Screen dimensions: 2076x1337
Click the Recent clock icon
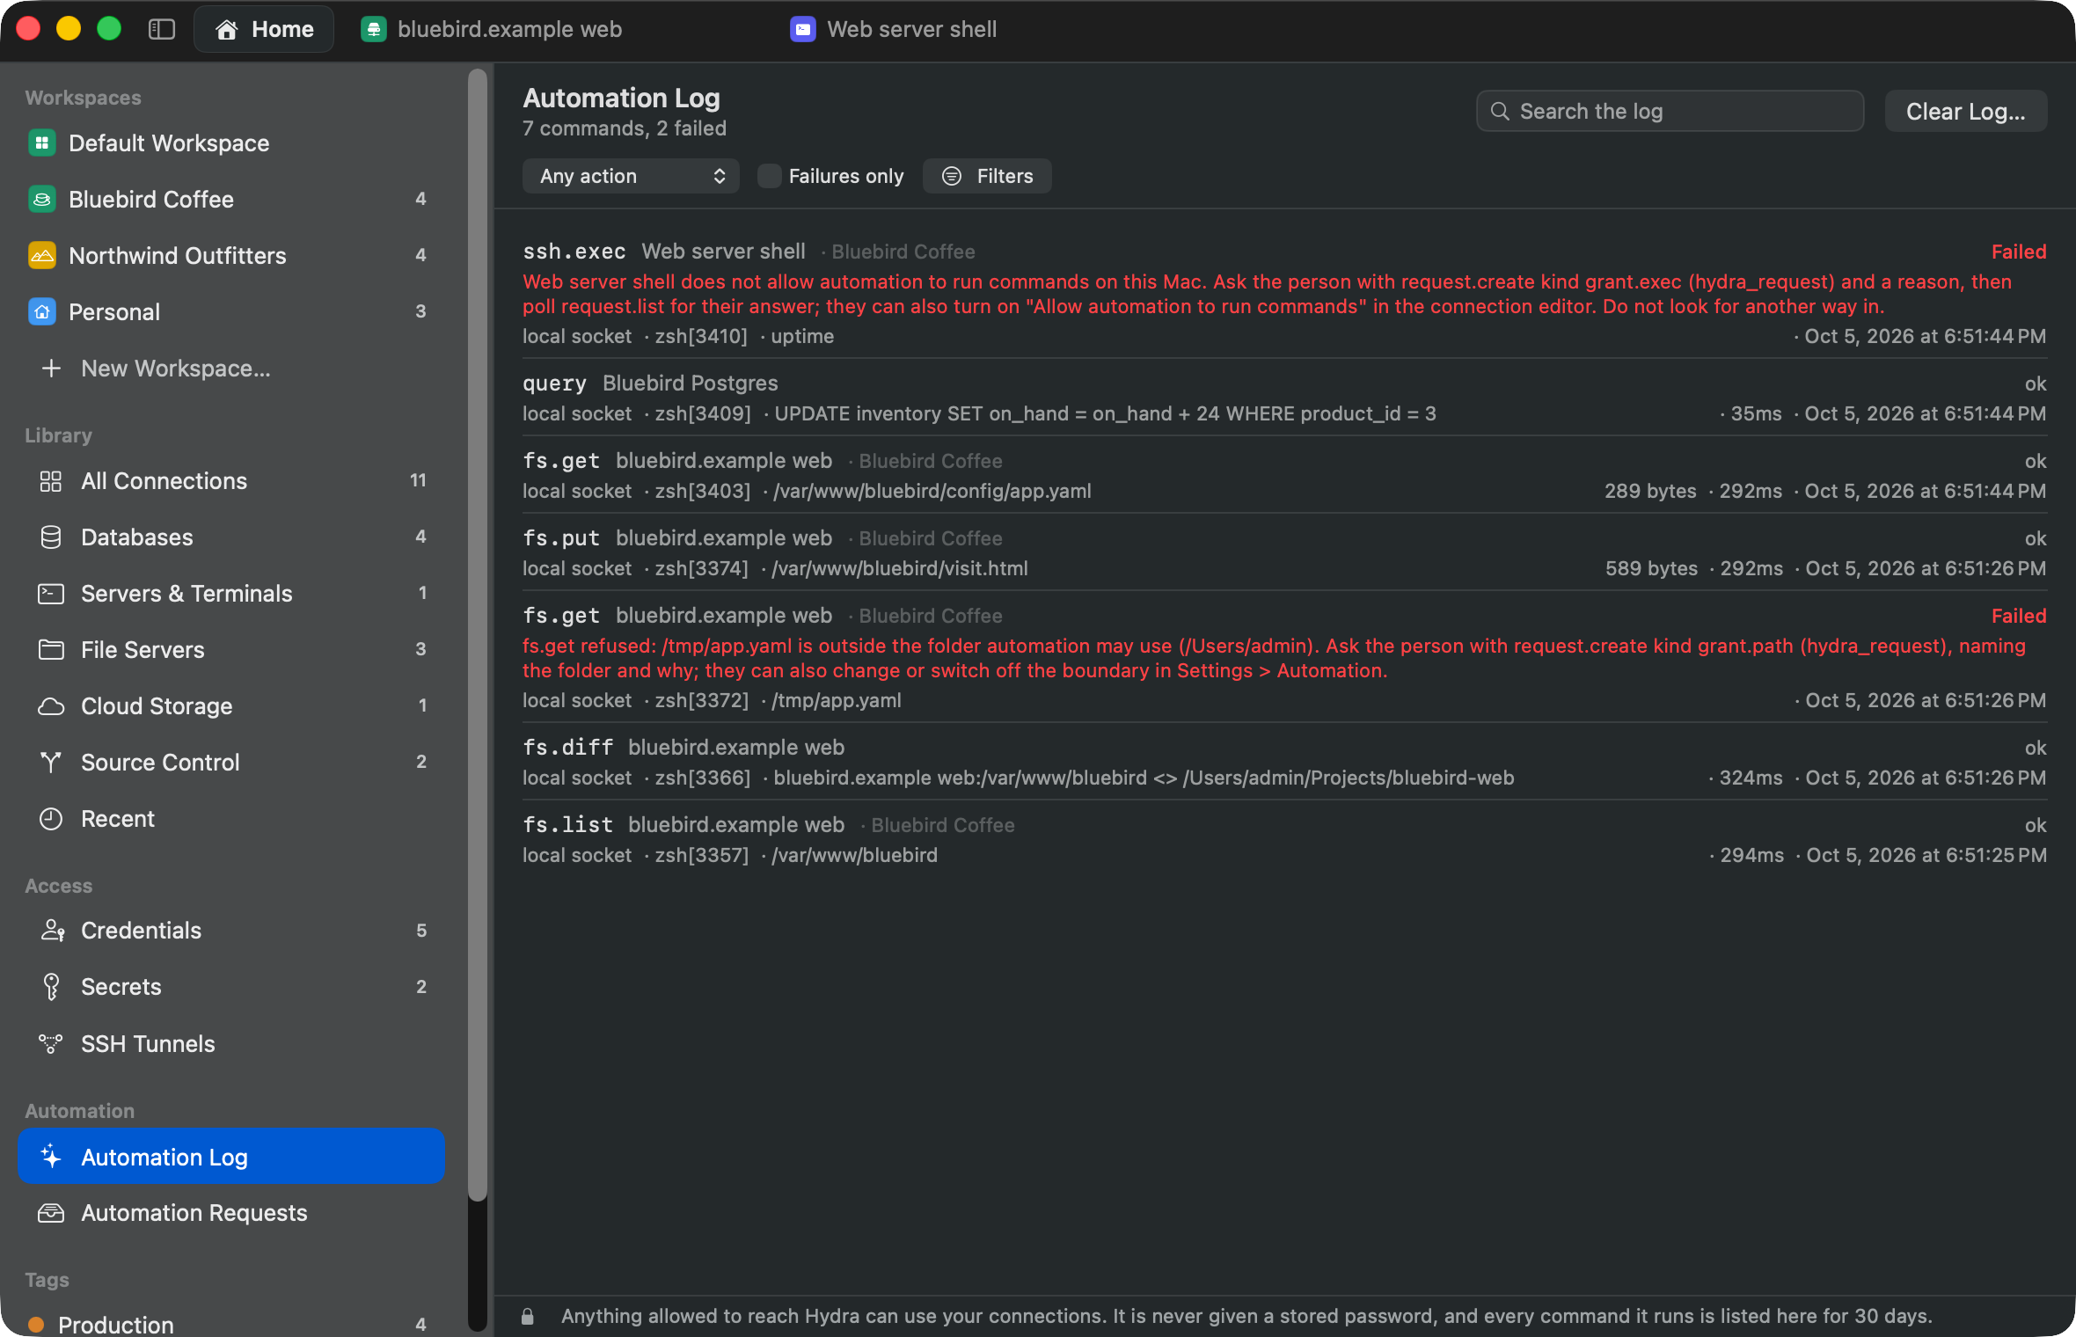pos(51,818)
